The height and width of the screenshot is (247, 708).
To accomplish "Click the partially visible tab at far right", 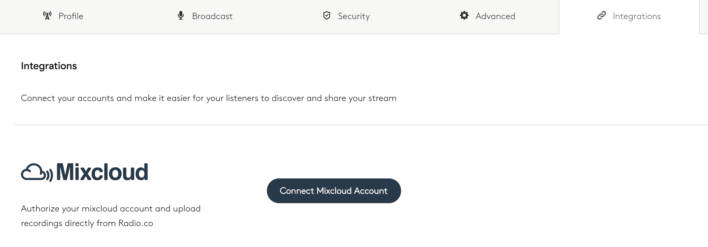I will click(x=704, y=17).
